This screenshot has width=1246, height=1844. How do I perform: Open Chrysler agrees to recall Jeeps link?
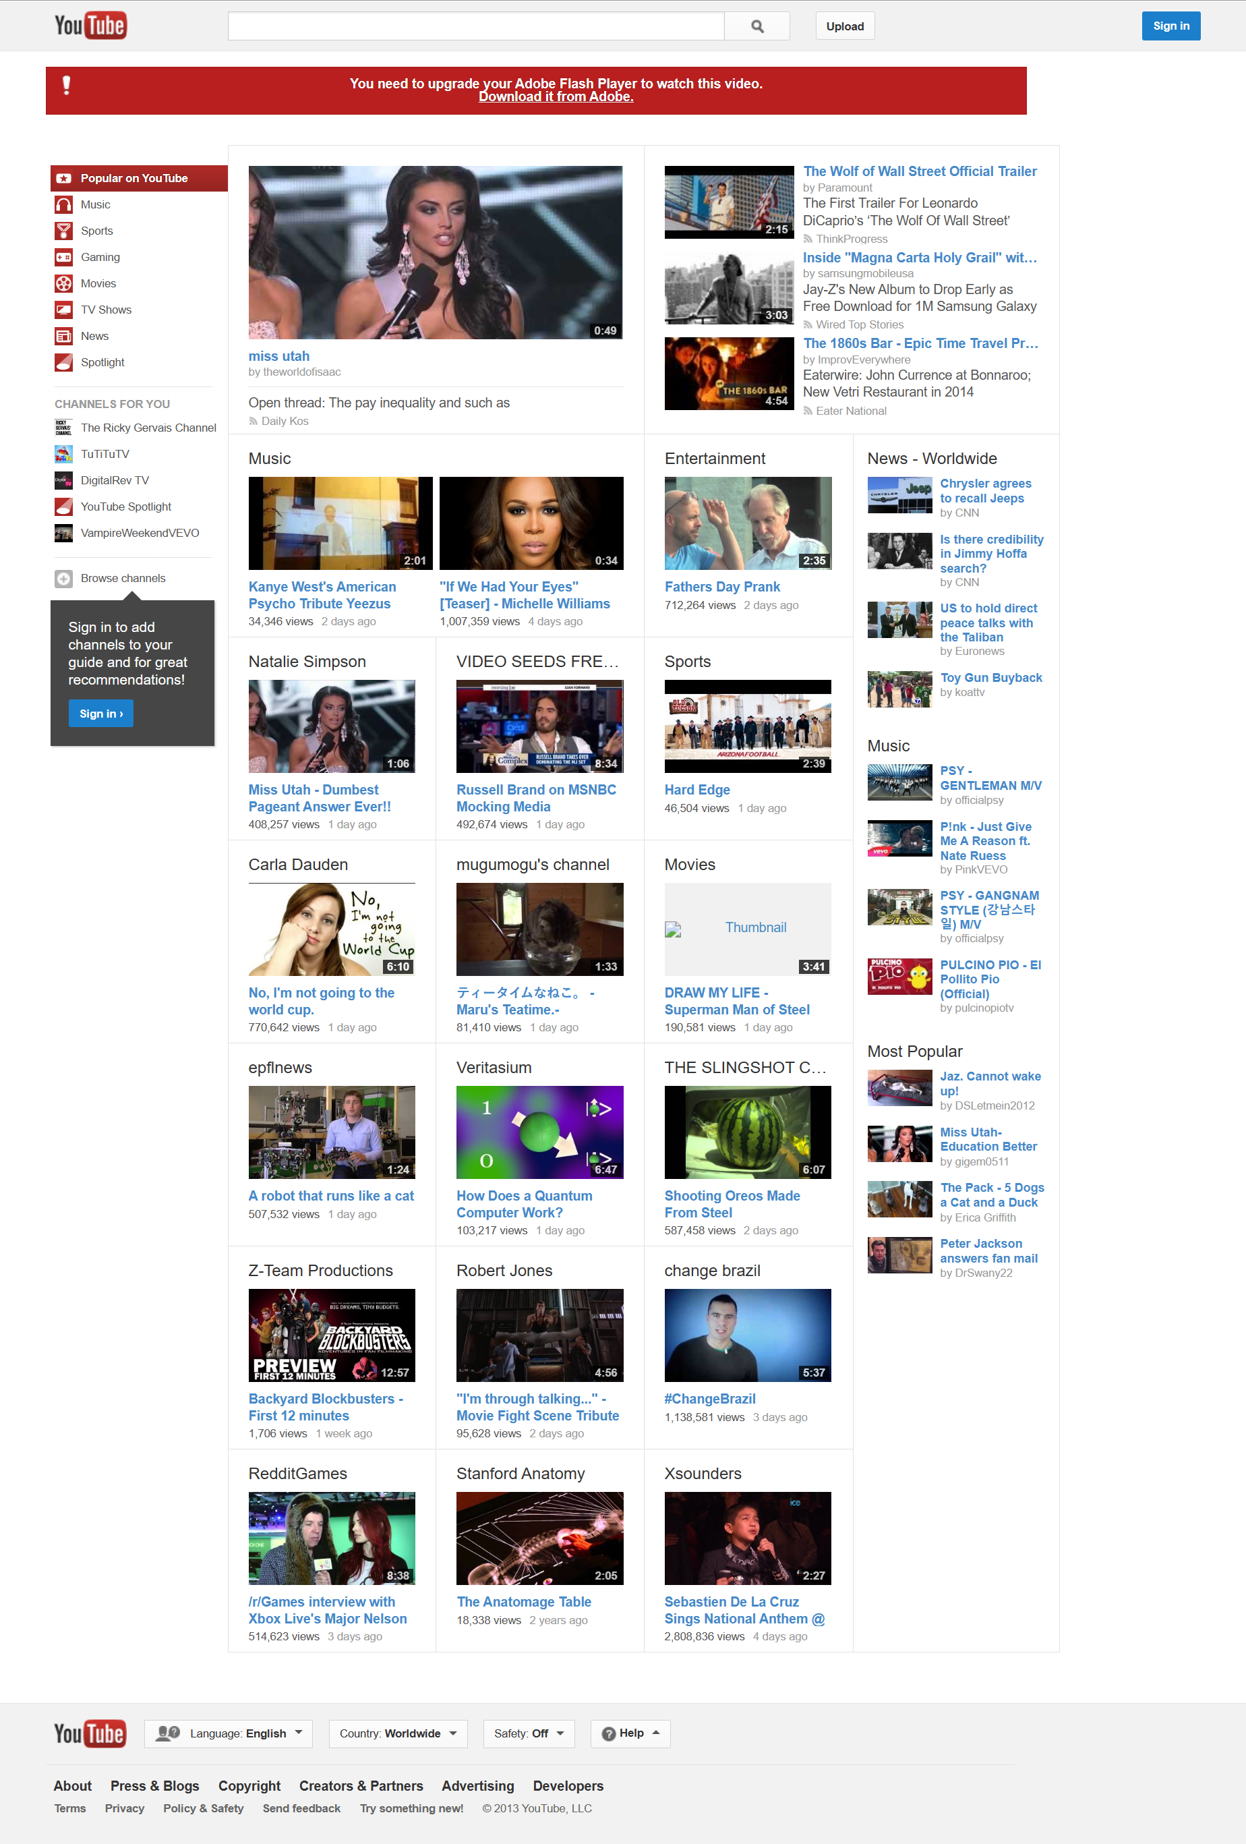(985, 490)
